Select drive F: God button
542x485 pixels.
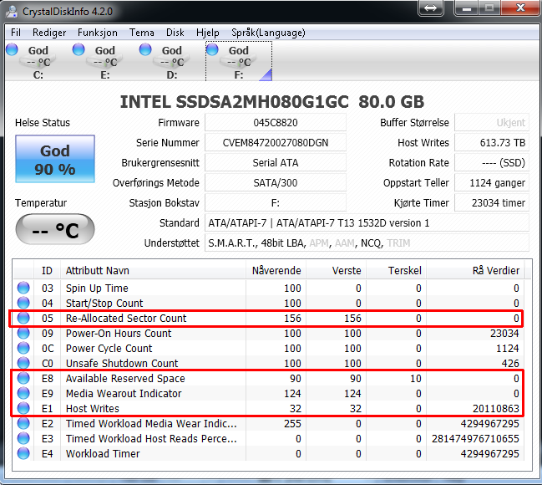click(x=239, y=61)
